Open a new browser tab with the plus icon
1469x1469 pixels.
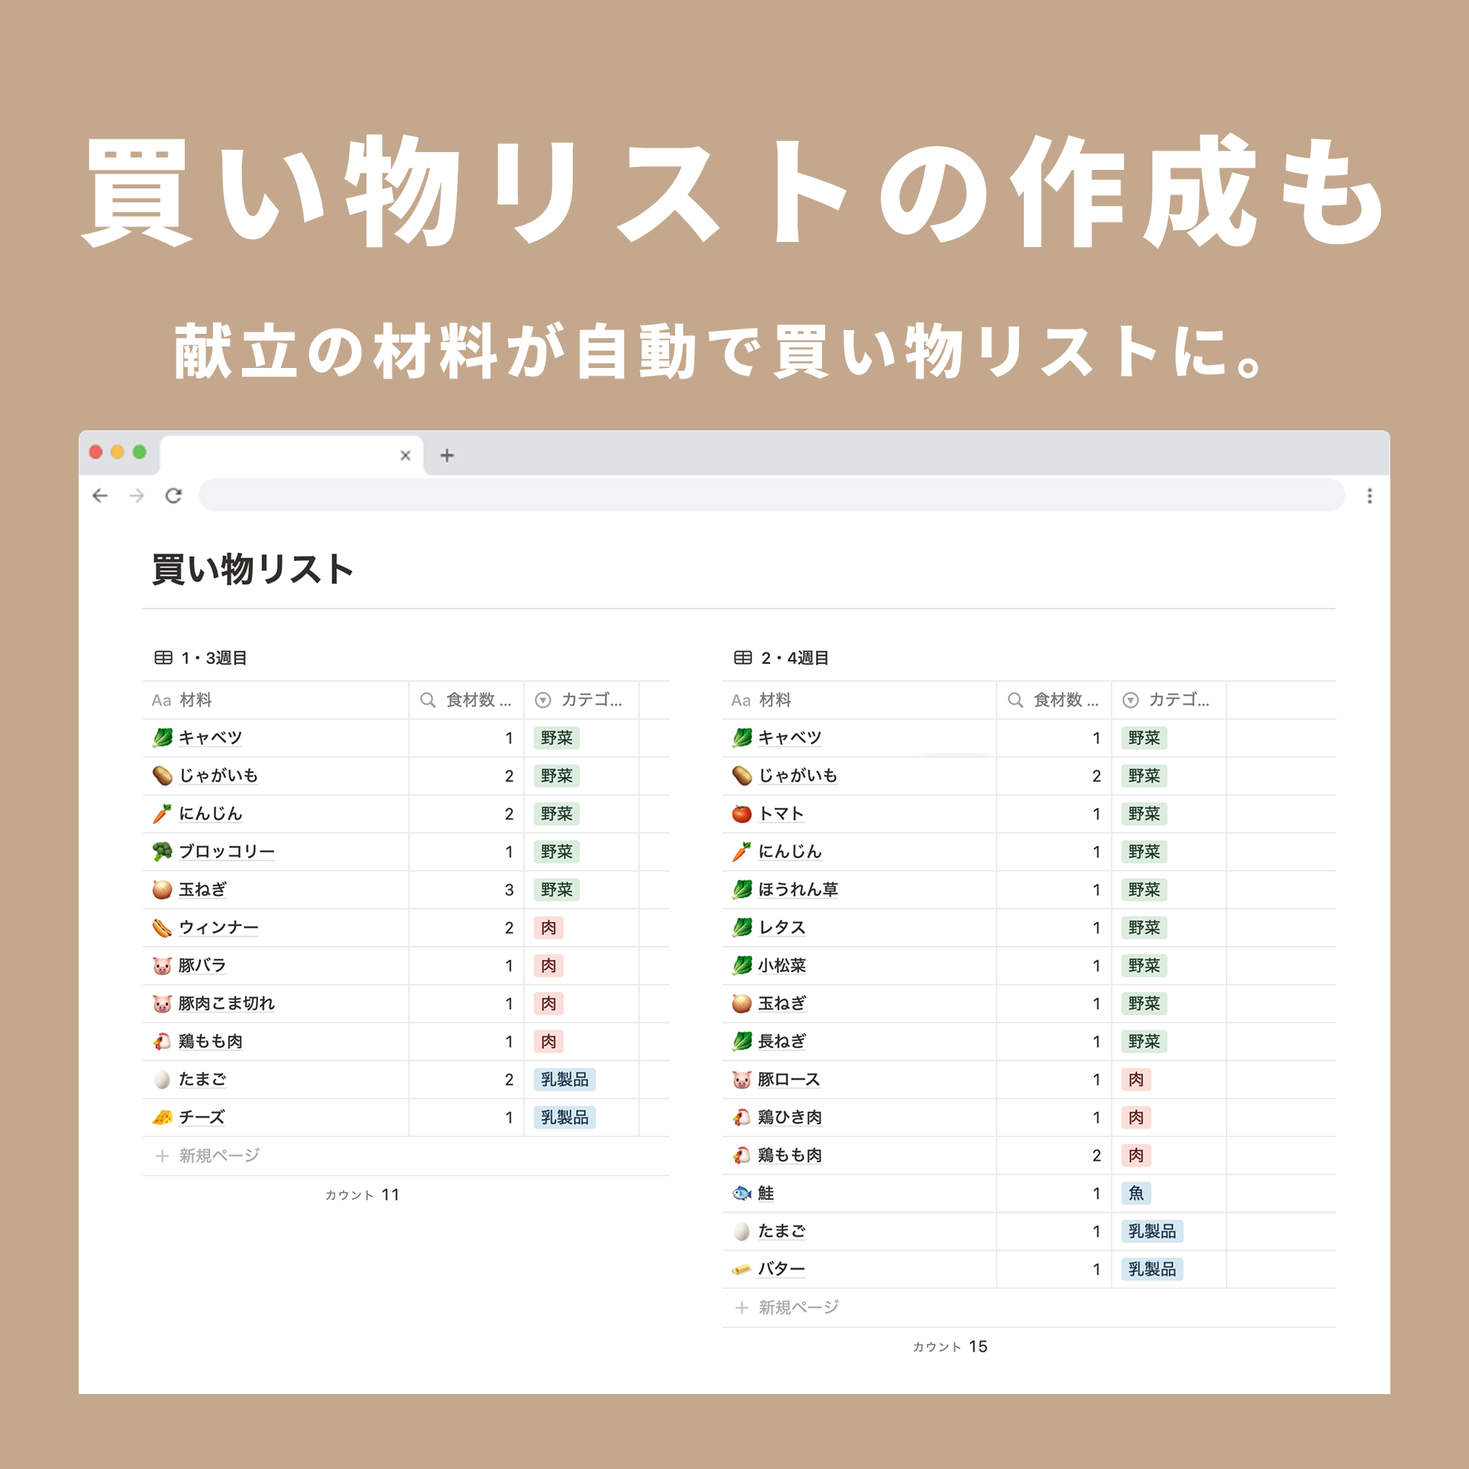(x=447, y=456)
